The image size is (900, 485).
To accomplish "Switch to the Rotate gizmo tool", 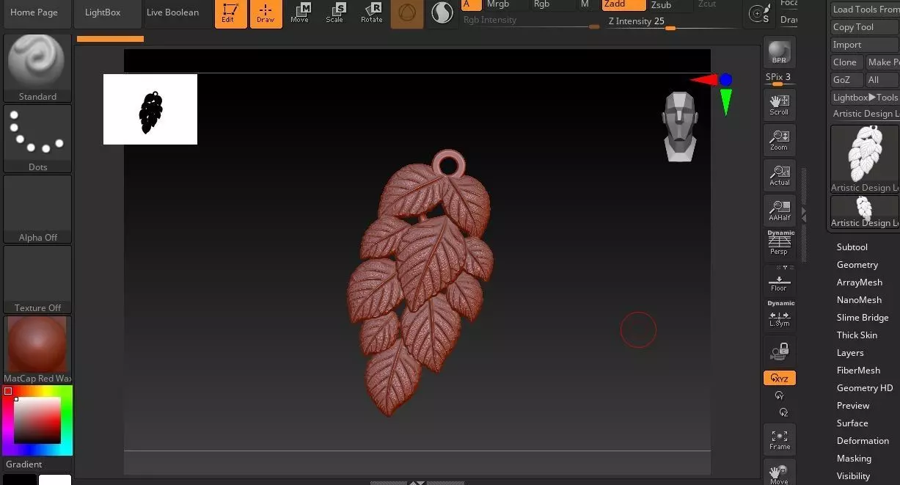I will (x=371, y=14).
